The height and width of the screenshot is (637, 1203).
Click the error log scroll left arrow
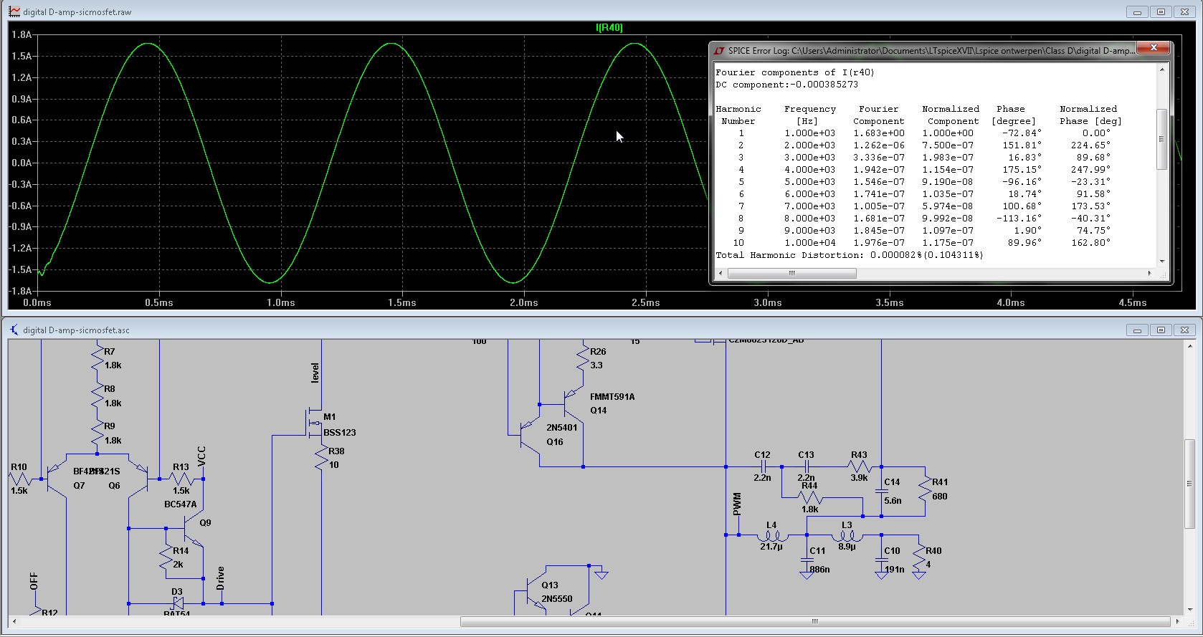coord(721,273)
